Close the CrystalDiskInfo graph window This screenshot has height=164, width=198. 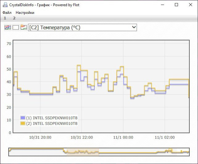tap(190, 5)
